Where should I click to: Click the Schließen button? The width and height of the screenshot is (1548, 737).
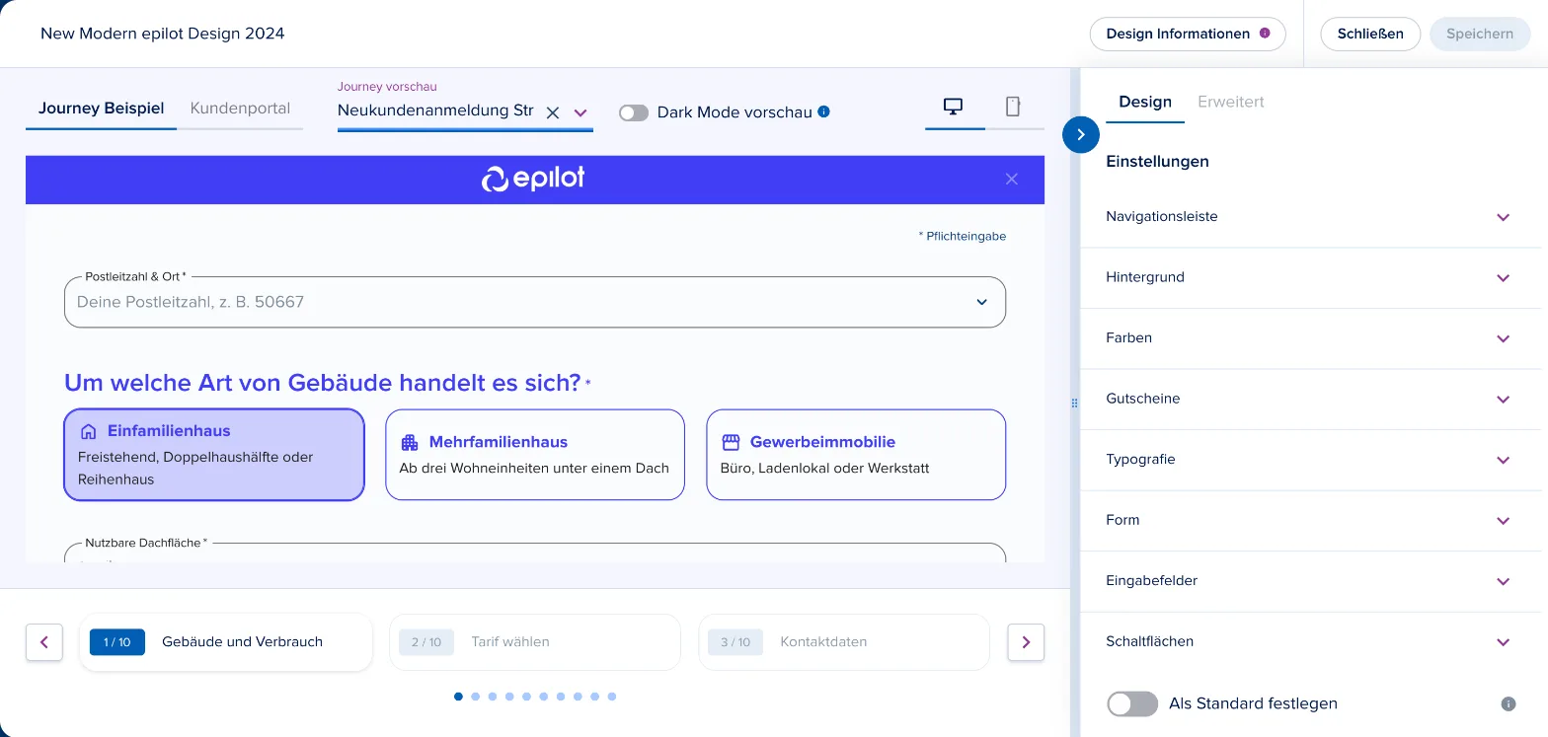1370,34
